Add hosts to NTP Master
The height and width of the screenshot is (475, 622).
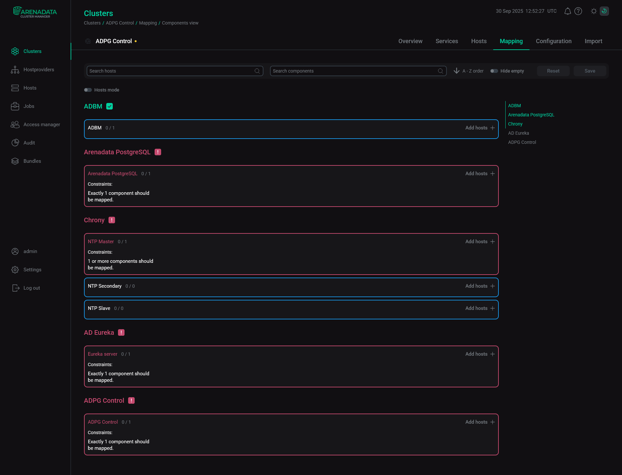click(479, 241)
